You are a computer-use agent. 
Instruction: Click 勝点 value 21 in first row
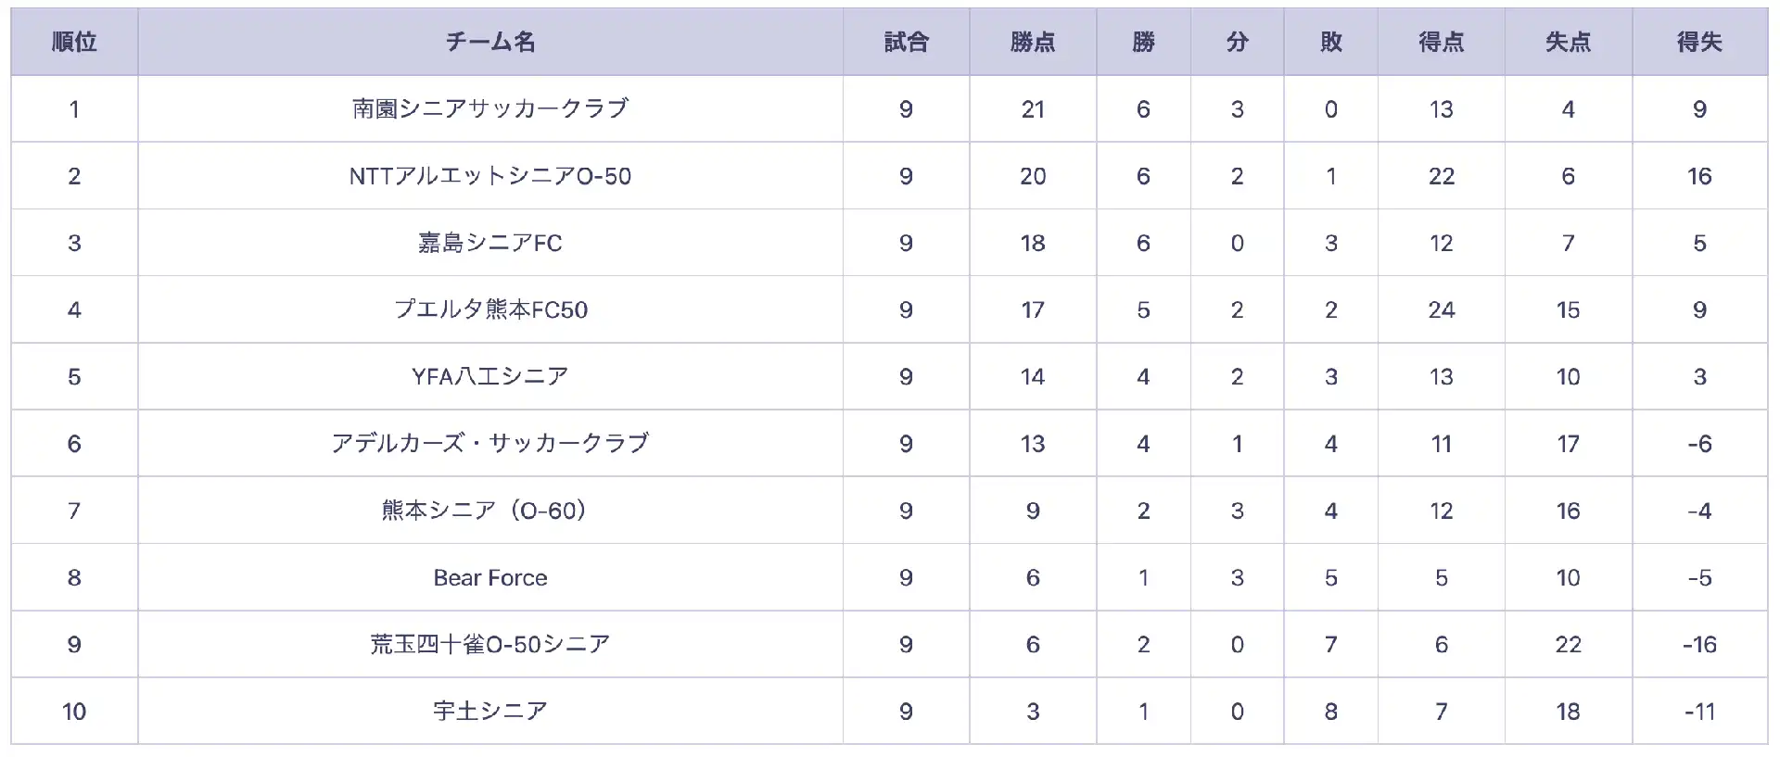[x=1033, y=109]
